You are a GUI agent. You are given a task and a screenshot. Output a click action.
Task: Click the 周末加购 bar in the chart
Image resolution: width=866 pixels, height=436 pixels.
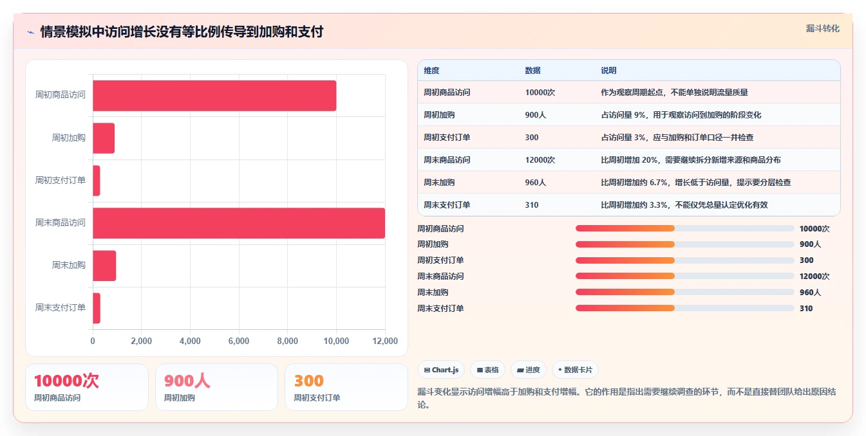(x=104, y=266)
